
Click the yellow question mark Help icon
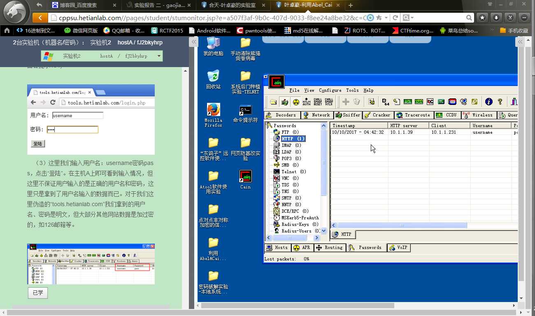click(500, 102)
